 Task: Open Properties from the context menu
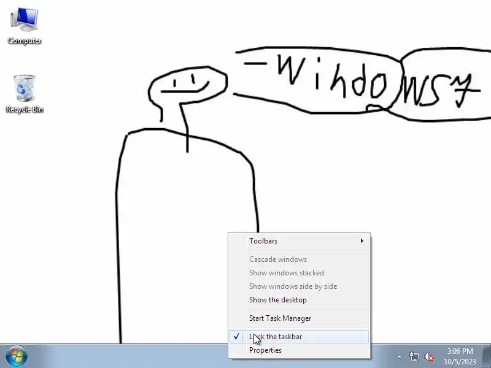coord(300,350)
